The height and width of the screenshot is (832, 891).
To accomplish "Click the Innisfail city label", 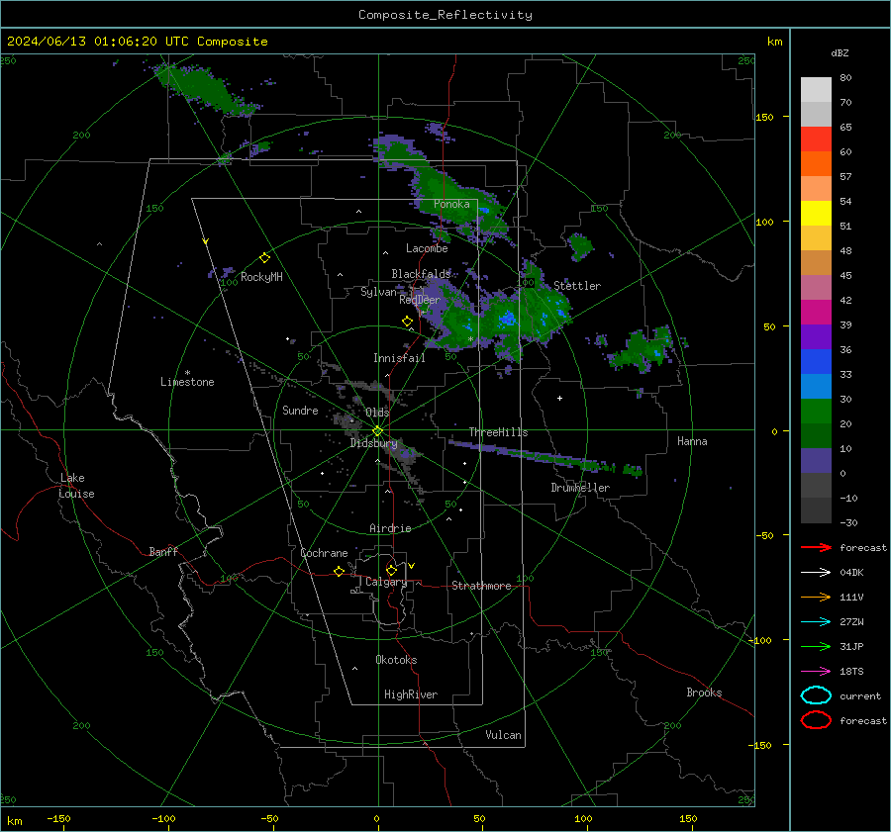I will click(x=399, y=358).
